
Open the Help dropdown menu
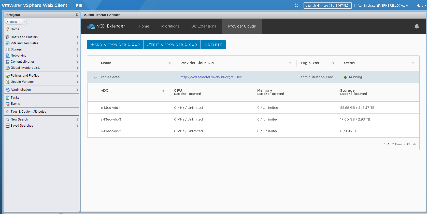[x=421, y=6]
